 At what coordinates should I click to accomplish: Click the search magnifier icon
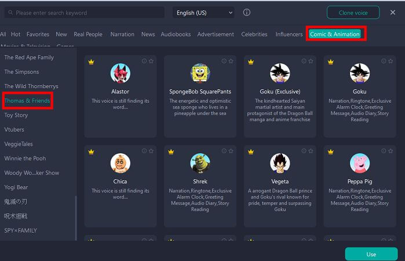[10, 12]
